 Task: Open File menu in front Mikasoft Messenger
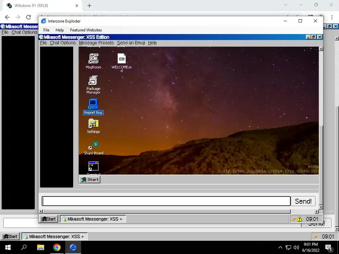43,43
